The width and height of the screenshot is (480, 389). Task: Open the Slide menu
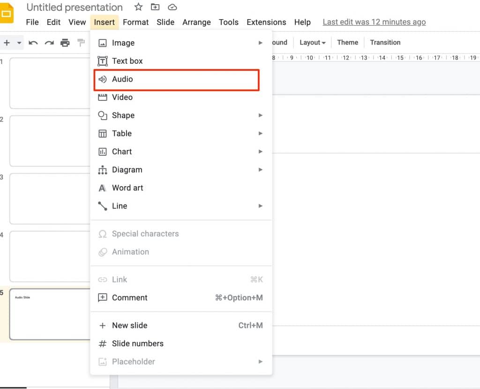pyautogui.click(x=165, y=22)
